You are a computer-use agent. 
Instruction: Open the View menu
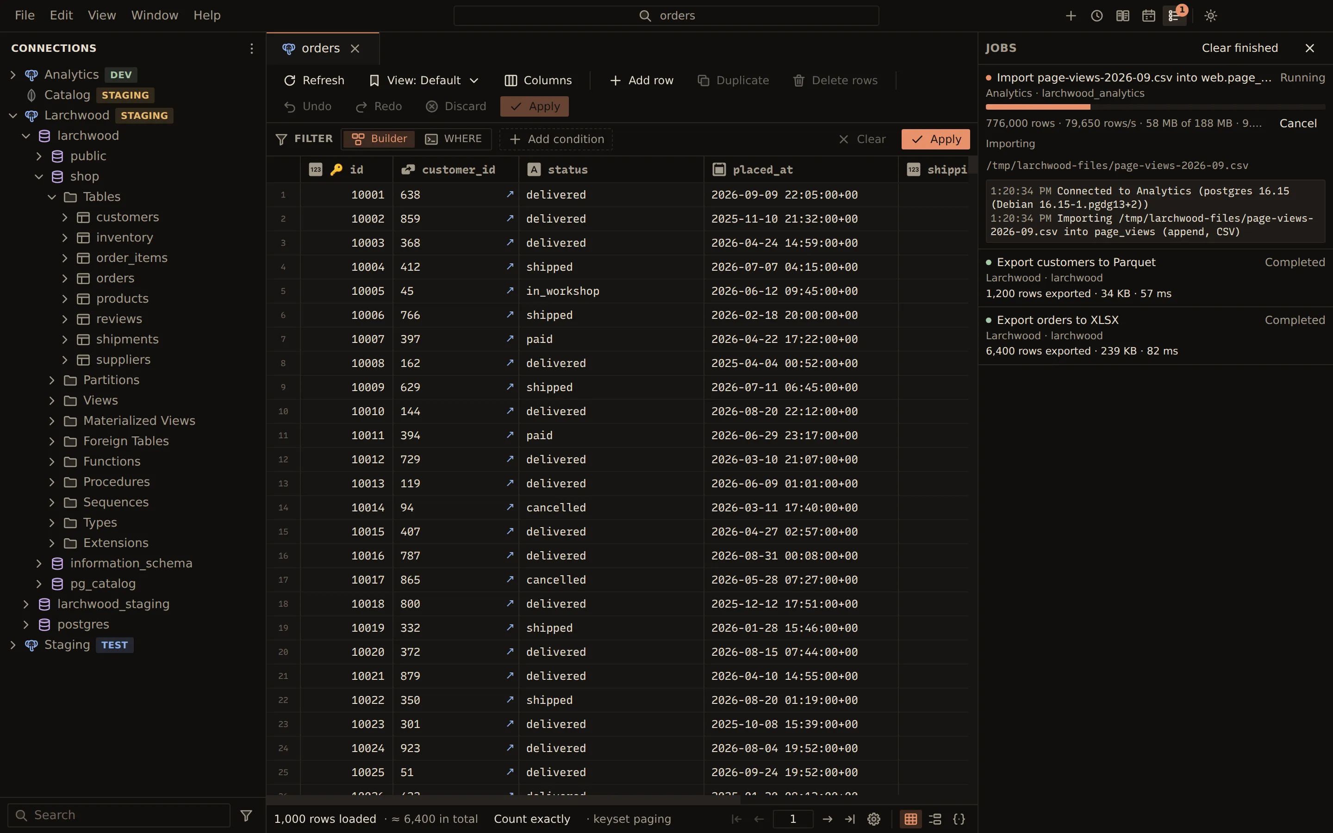click(x=102, y=15)
